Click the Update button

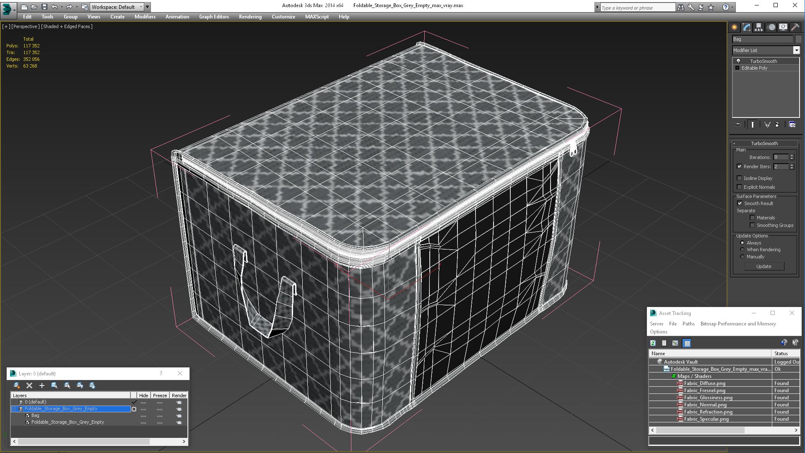[764, 266]
